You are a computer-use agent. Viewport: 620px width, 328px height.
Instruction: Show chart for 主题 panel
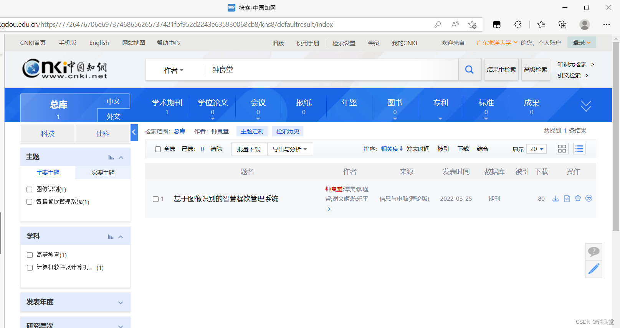tap(111, 157)
